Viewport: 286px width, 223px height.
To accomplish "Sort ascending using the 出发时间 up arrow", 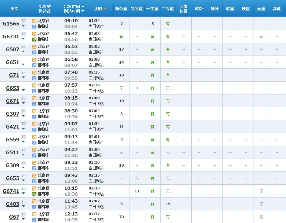I will (x=83, y=6).
